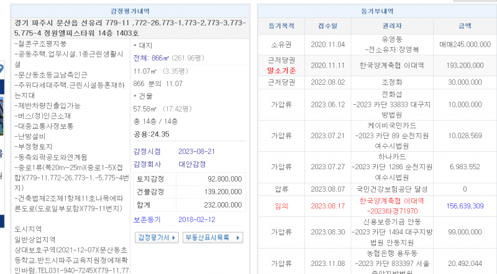Open the 감정평가서 appraisal report button
Image resolution: width=497 pixels, height=274 pixels.
(x=155, y=237)
